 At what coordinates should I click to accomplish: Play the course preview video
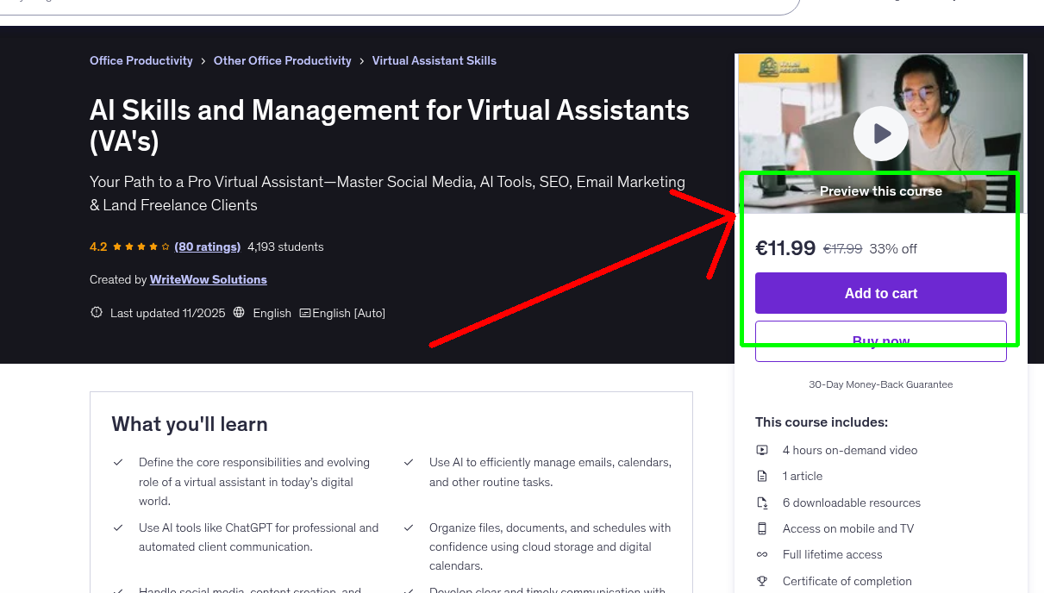point(880,133)
